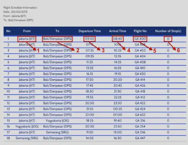Select the Flight No column header
Image resolution: width=188 pixels, height=145 pixels.
(140, 31)
